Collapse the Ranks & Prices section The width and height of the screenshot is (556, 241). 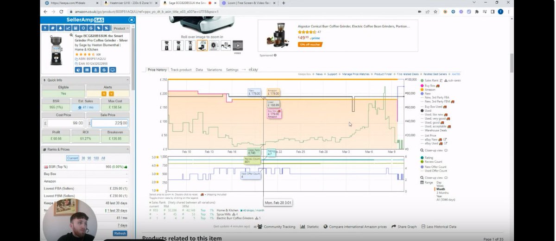click(127, 149)
